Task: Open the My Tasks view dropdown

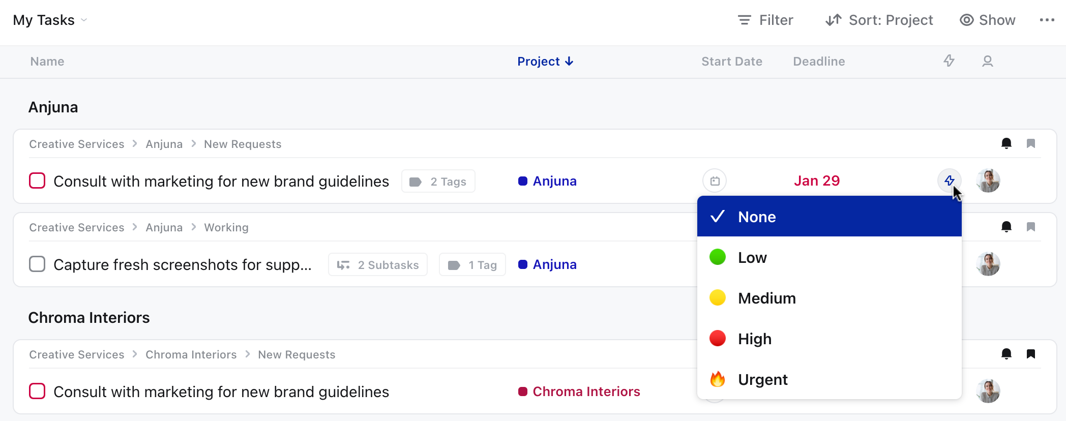Action: [x=50, y=20]
